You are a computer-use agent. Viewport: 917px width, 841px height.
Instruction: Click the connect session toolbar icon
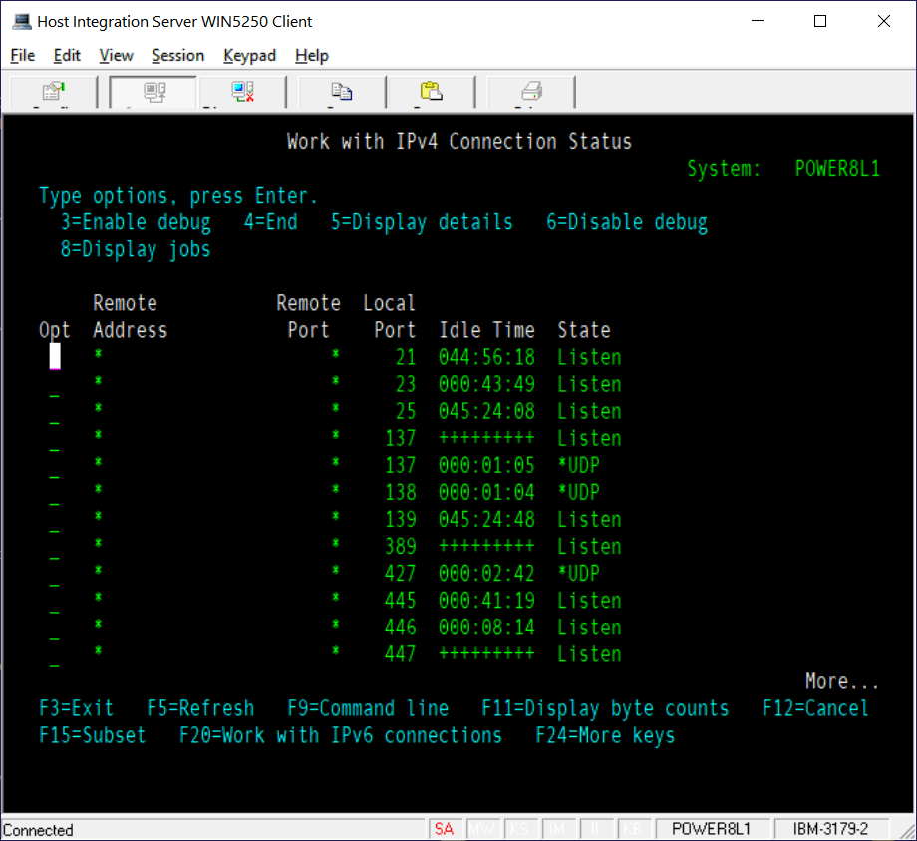(x=152, y=92)
